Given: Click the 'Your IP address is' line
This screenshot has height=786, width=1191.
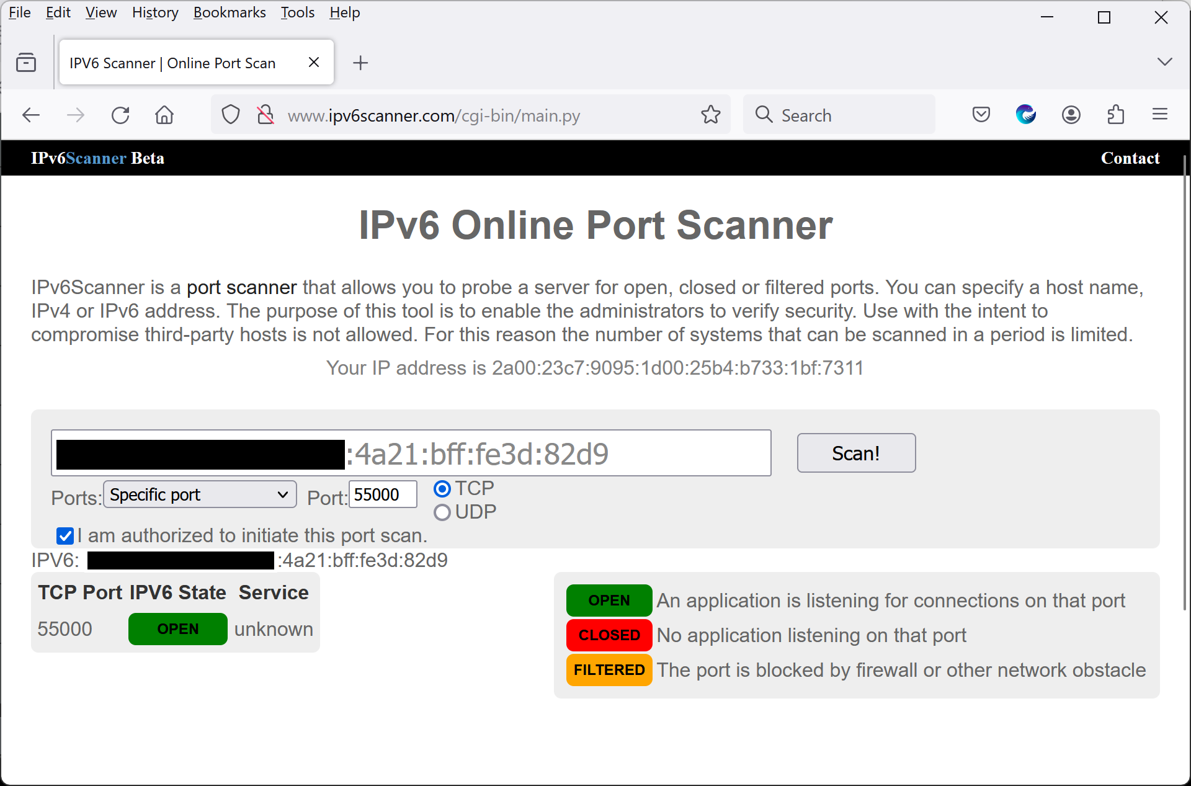Looking at the screenshot, I should [595, 368].
